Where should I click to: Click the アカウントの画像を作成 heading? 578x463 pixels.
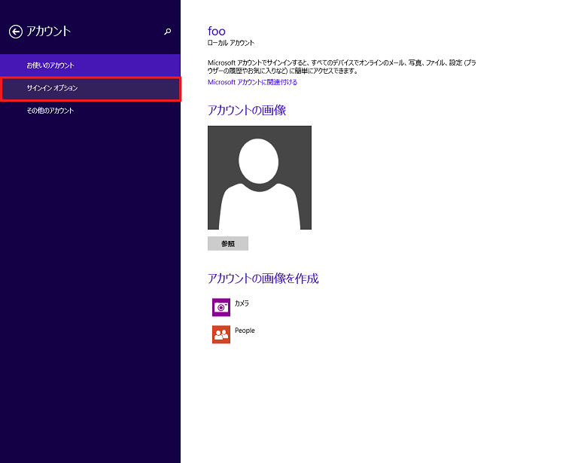pyautogui.click(x=263, y=279)
